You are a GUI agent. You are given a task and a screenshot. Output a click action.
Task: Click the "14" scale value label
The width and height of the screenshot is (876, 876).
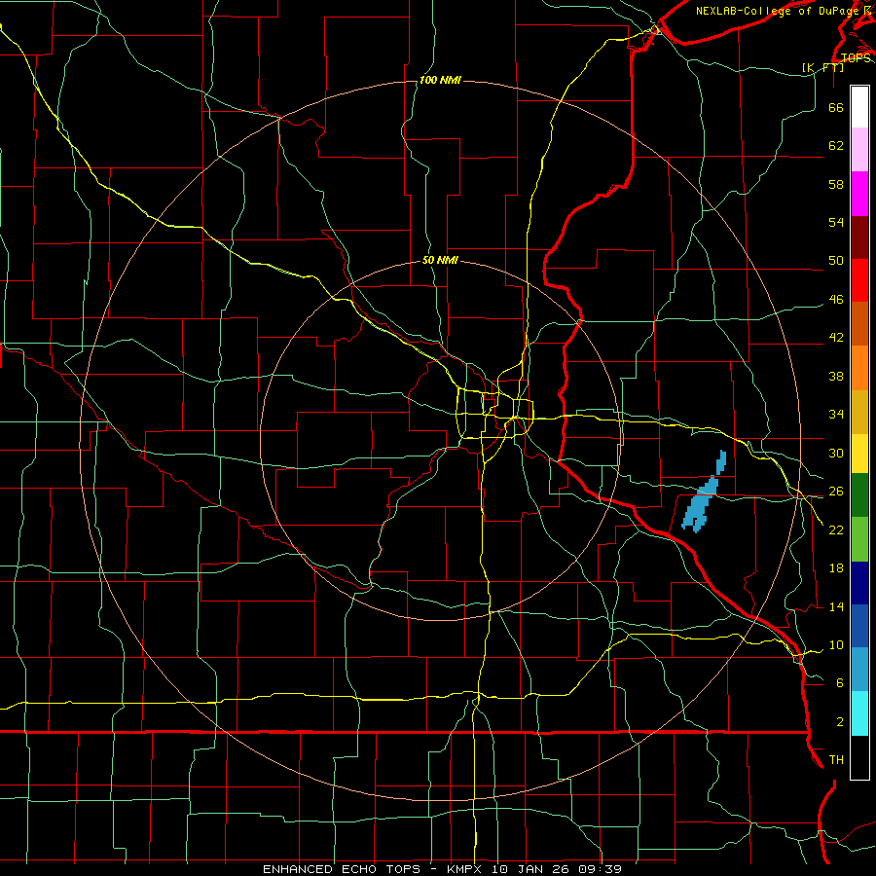coord(836,606)
